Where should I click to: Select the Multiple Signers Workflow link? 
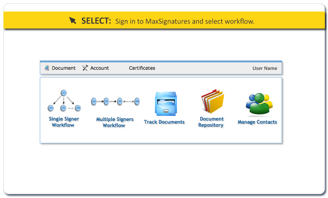click(115, 122)
